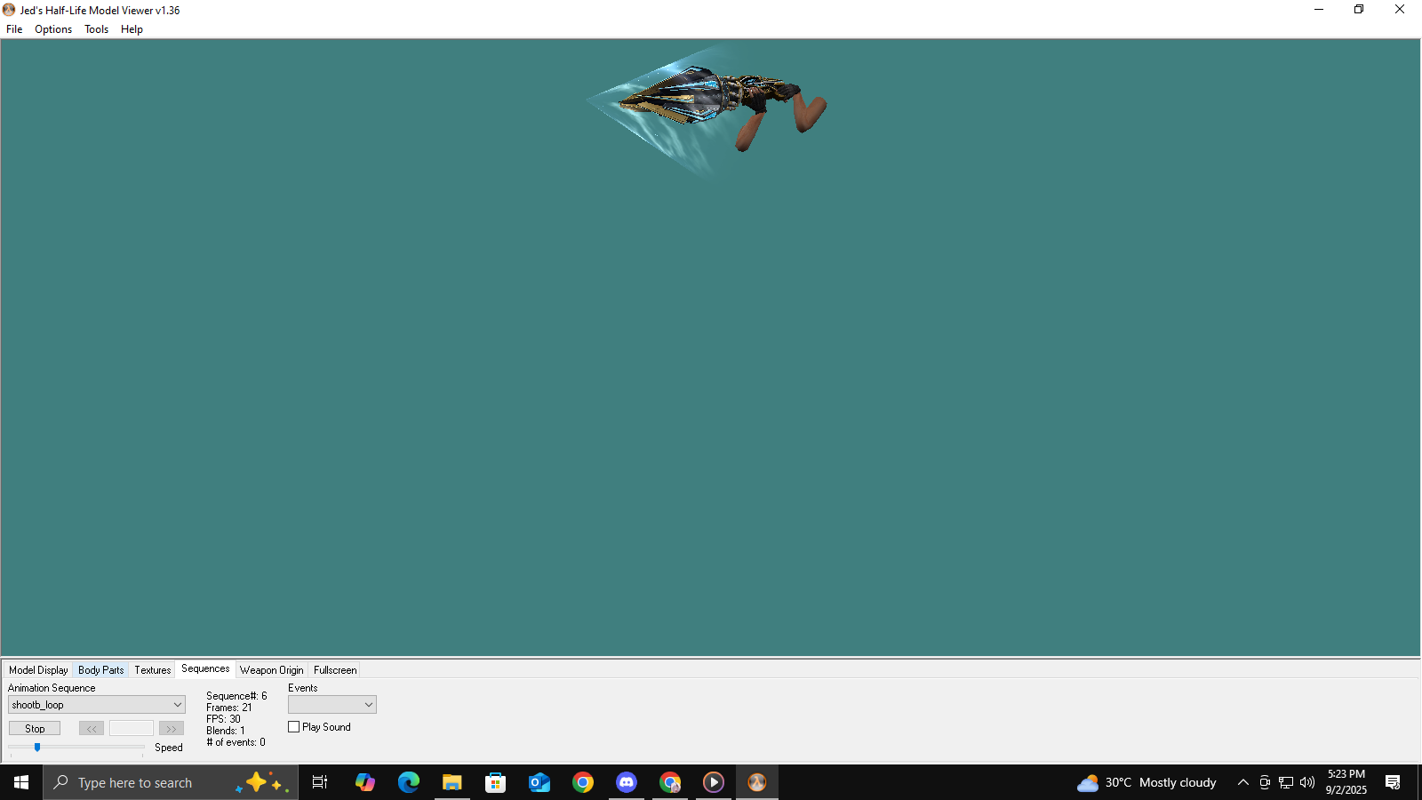1422x800 pixels.
Task: Click the animation Speed slider
Action: pos(37,748)
